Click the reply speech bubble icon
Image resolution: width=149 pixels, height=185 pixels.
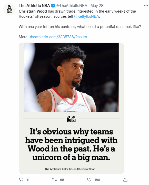coord(21,180)
